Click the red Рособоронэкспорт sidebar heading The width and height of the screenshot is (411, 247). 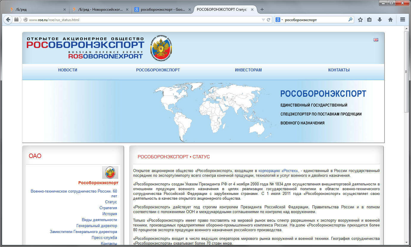[x=98, y=183]
